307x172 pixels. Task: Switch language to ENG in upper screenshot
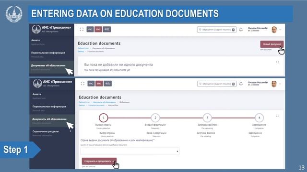(98, 29)
